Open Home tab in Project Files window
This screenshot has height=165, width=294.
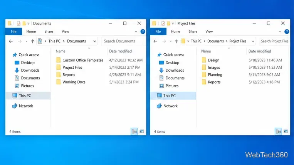pyautogui.click(x=175, y=31)
